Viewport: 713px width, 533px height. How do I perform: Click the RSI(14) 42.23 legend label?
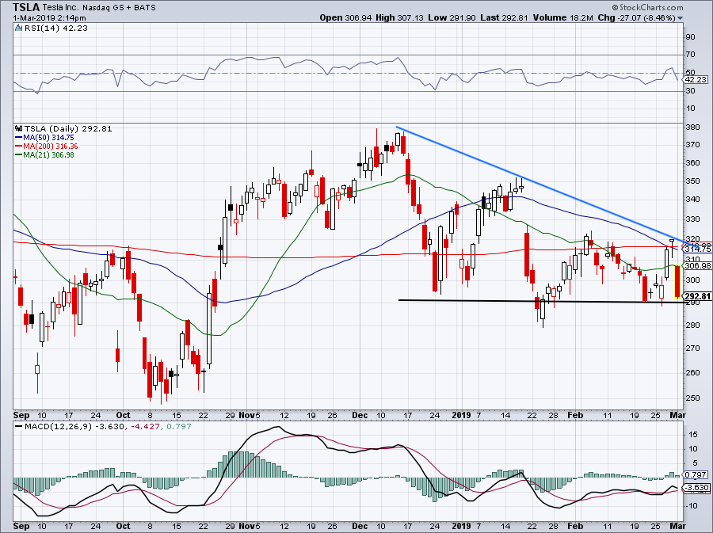(56, 29)
